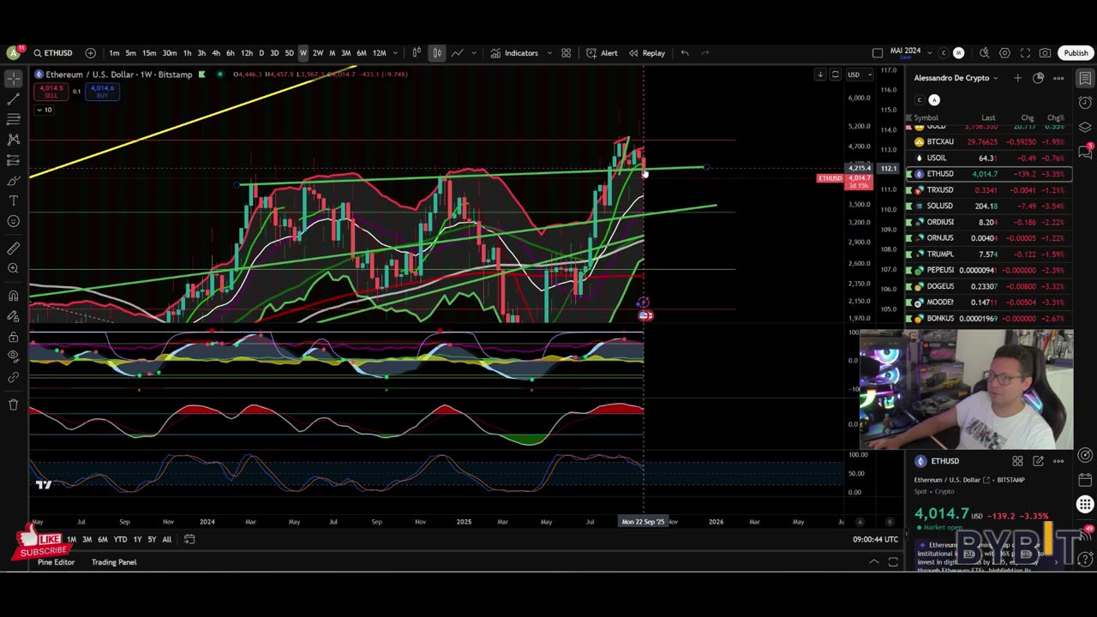
Task: Undo the last chart action
Action: coord(685,53)
